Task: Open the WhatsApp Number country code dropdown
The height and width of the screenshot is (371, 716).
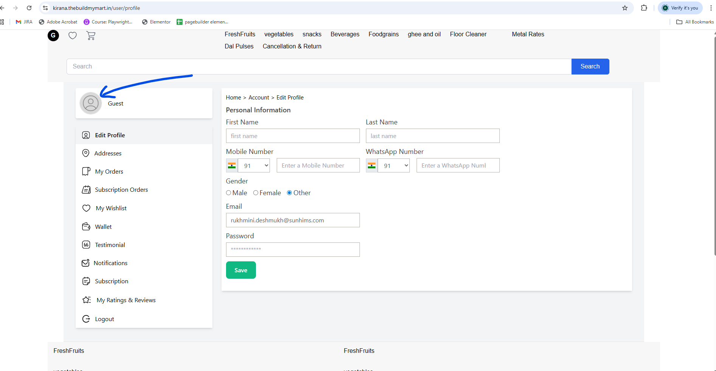Action: [394, 165]
